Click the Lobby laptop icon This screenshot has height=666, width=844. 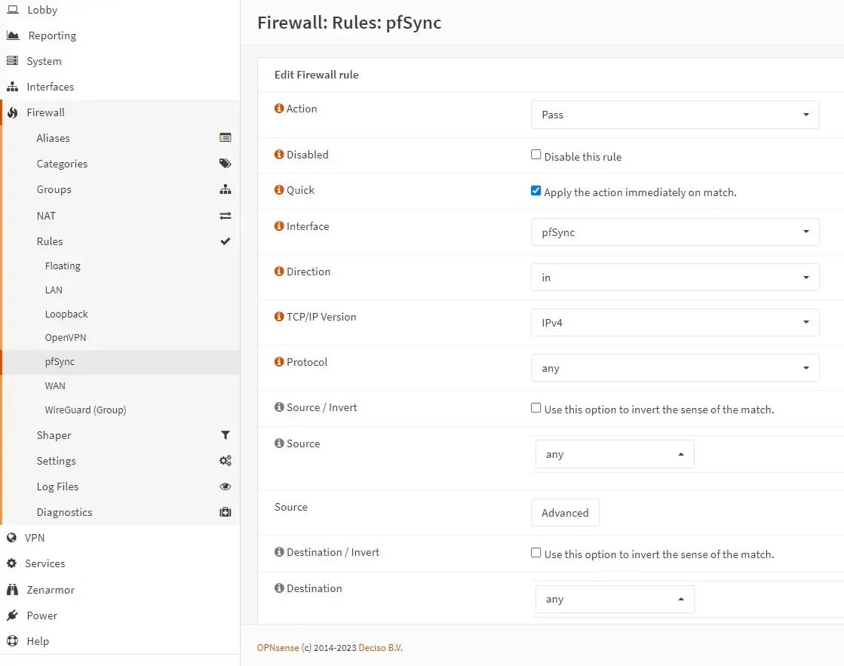13,10
